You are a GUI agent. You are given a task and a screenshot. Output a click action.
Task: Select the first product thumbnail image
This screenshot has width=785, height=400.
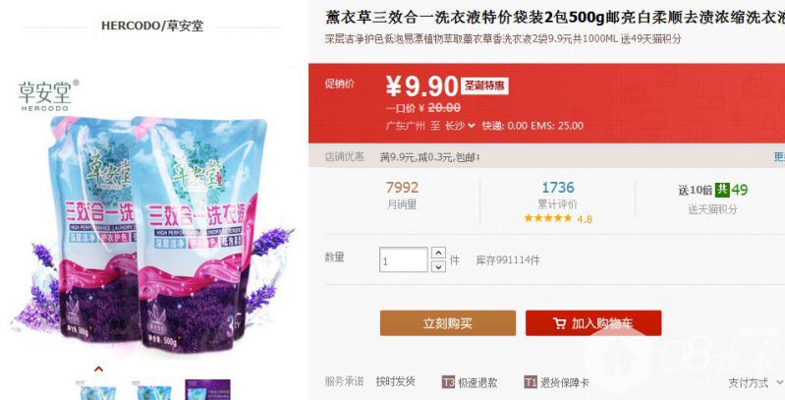98,390
